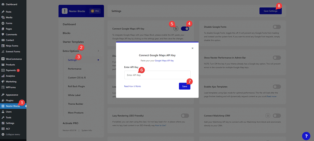Click the Contact envelope icon
This screenshot has height=141, width=314.
tap(3, 40)
